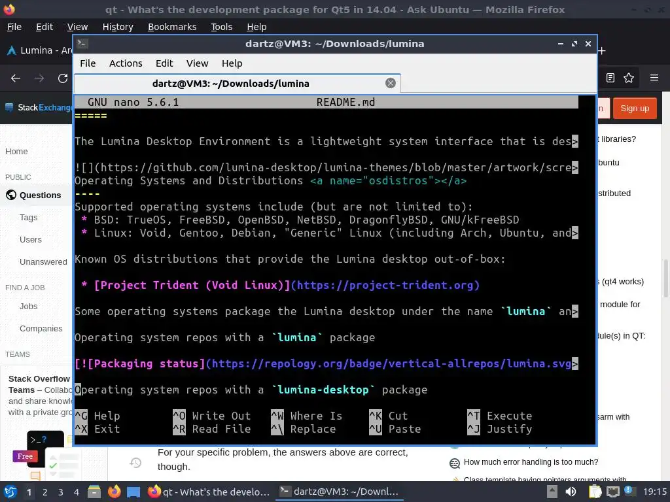Screen dimensions: 670x502
Task: Toggle Firefox reader view icon
Action: click(x=610, y=78)
